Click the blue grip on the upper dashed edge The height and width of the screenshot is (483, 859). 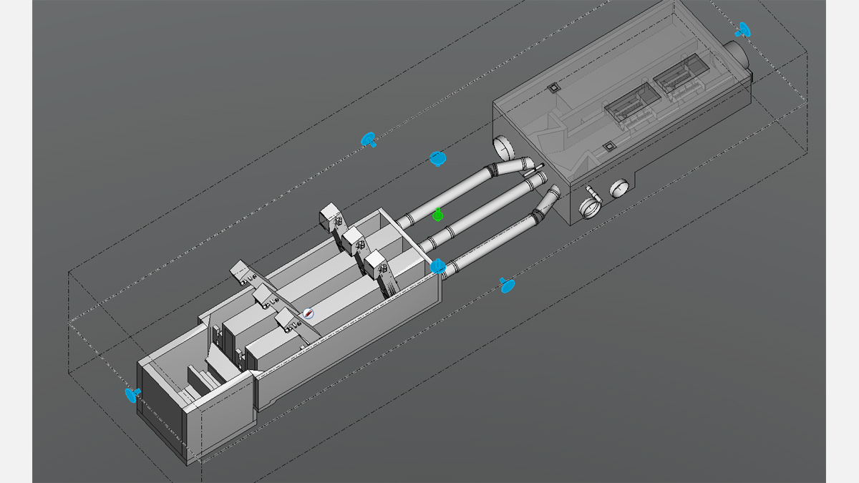(x=369, y=139)
